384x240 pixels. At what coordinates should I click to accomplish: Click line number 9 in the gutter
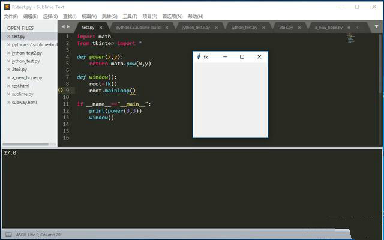67,91
